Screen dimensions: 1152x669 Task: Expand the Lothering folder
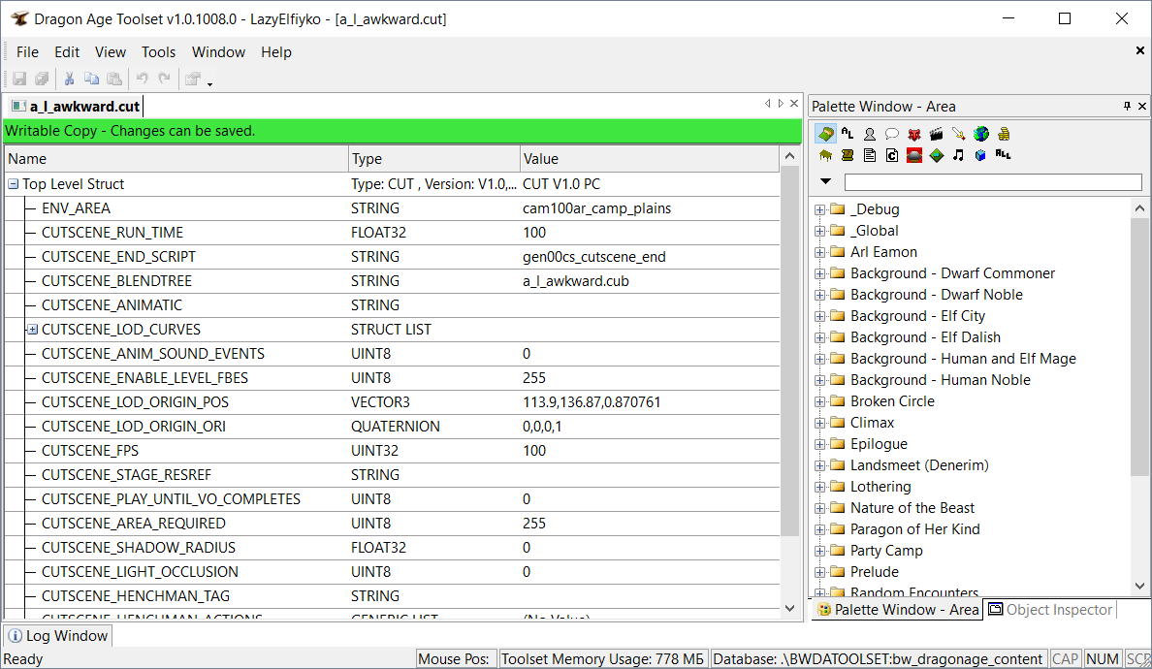[820, 487]
